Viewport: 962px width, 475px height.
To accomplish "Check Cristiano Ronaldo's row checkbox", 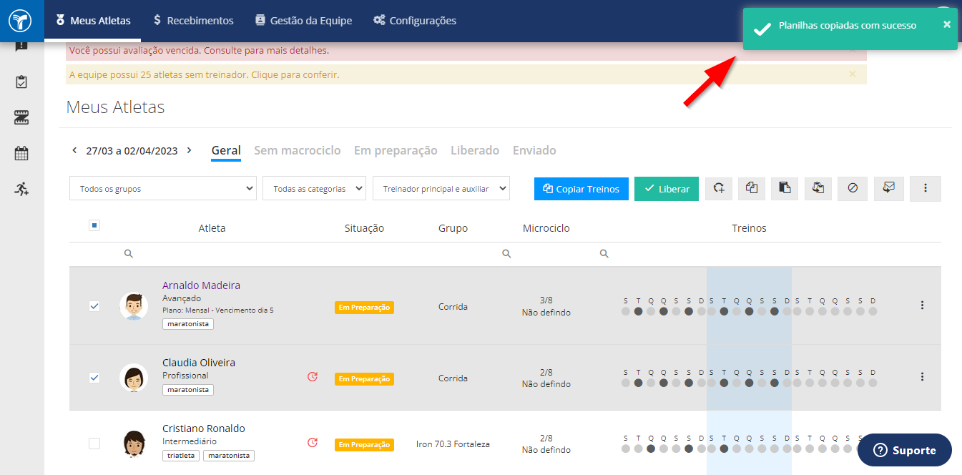I will coord(94,444).
